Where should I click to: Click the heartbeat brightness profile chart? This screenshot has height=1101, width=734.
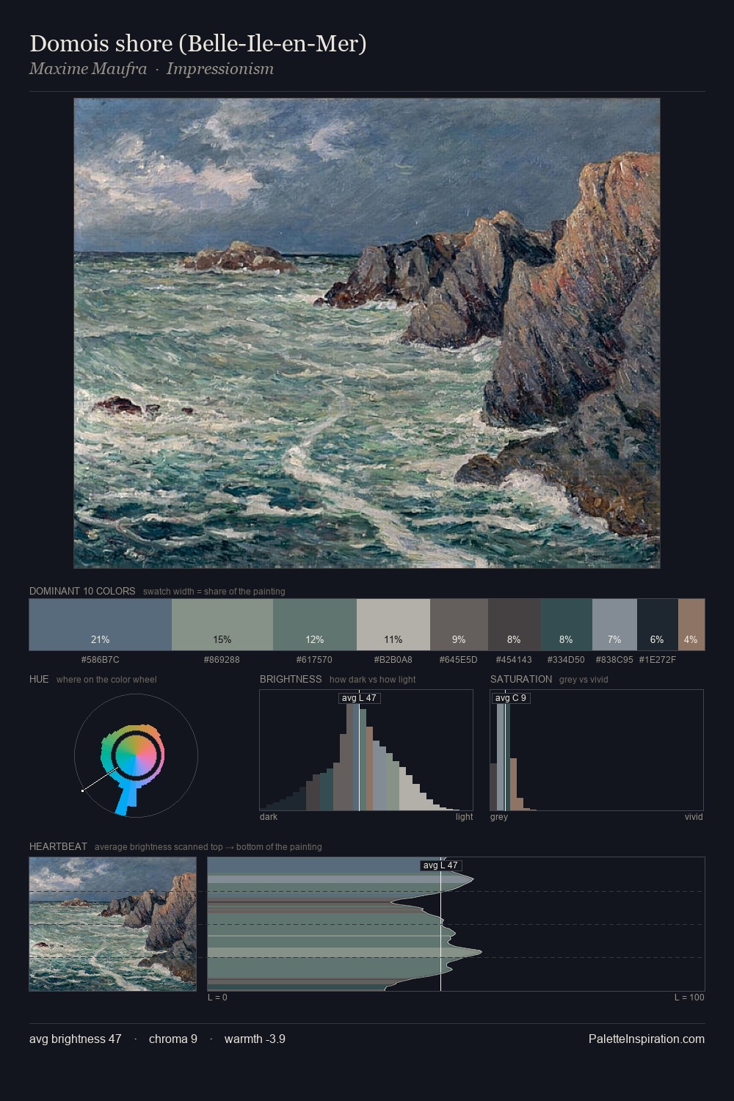456,924
